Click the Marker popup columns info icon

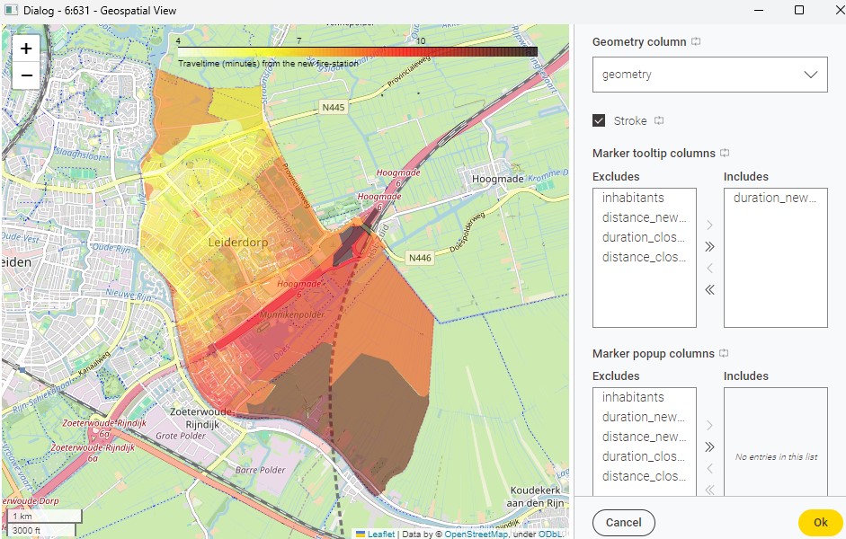[x=724, y=354]
